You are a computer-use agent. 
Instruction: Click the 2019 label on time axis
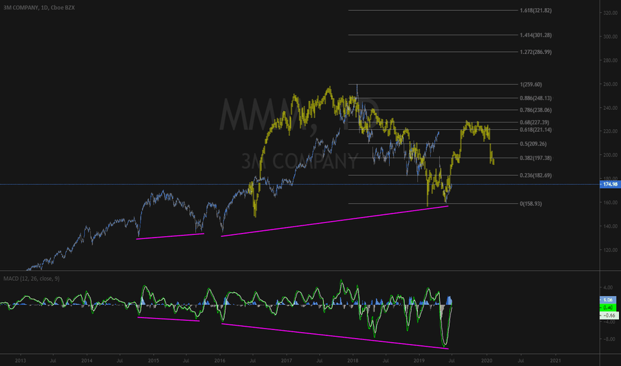point(419,361)
